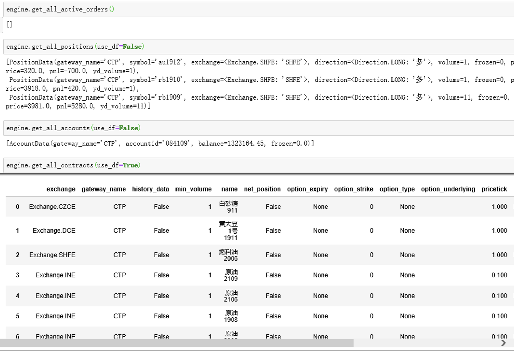514x351 pixels.
Task: Click the 原油 2109 name cell
Action: coord(231,275)
